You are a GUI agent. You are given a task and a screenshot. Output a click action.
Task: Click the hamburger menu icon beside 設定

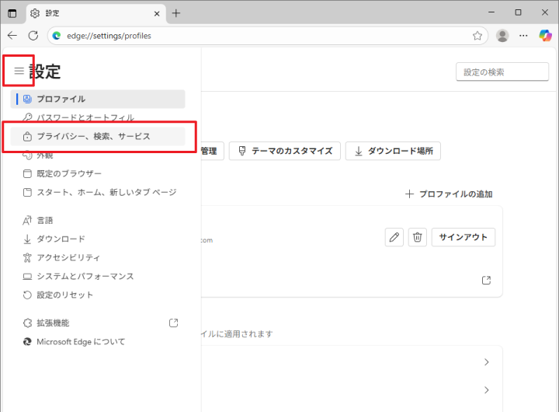[x=19, y=71]
